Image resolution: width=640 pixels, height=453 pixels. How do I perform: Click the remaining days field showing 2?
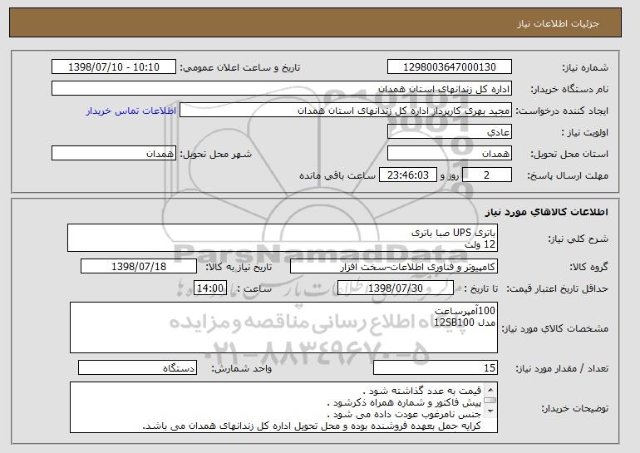click(x=486, y=175)
